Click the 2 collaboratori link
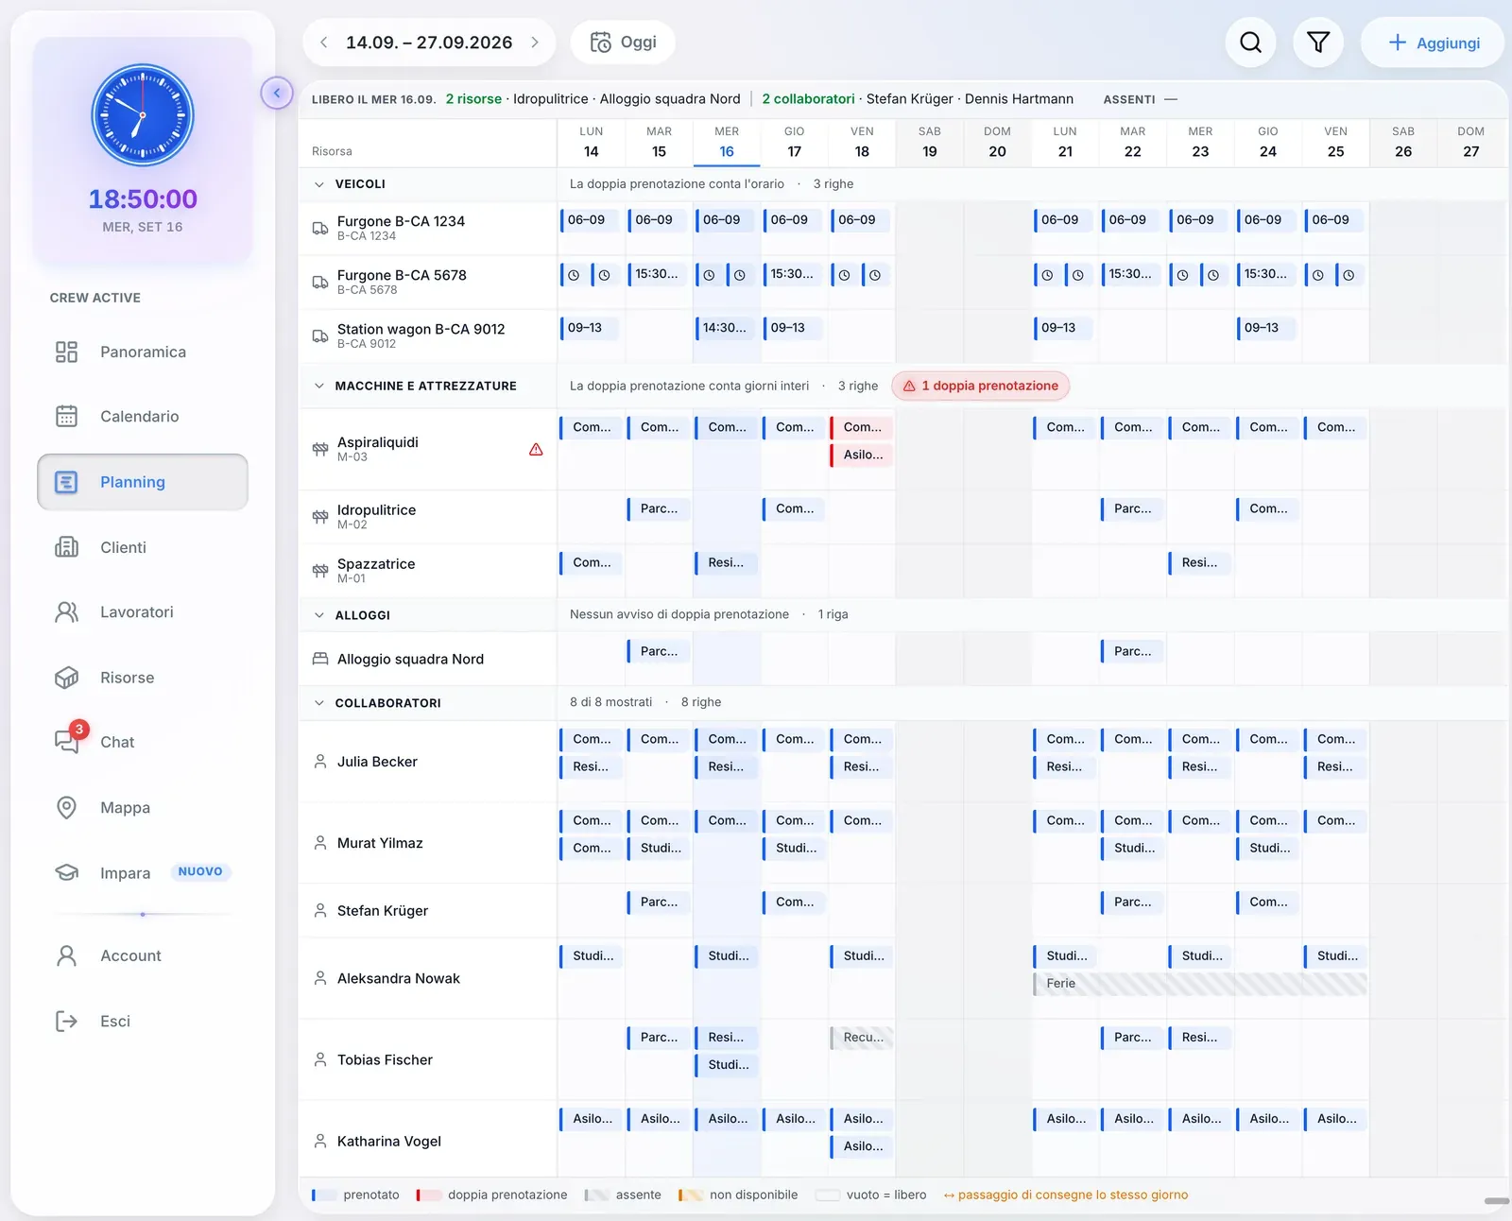The width and height of the screenshot is (1512, 1221). (x=808, y=99)
